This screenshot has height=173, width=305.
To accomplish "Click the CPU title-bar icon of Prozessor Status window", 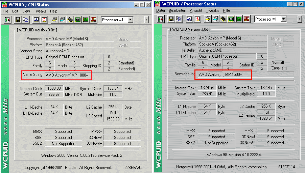I will coord(157,4).
